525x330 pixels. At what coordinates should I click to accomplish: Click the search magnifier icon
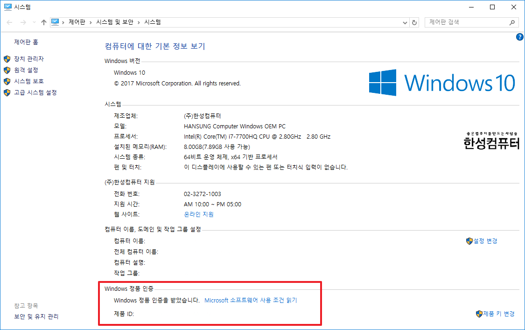[512, 22]
